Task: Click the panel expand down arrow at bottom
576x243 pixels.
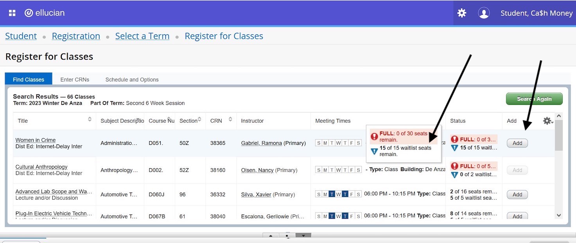Action: (x=303, y=236)
